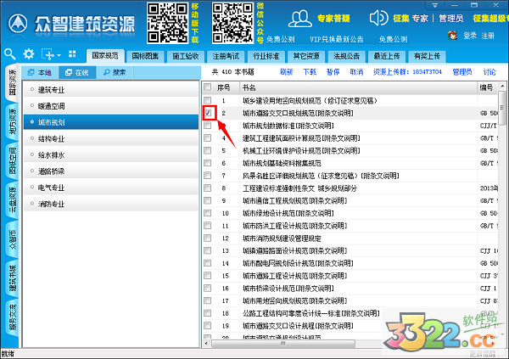Select the screenshot capture tool icon
509x359 pixels.
tap(48, 54)
